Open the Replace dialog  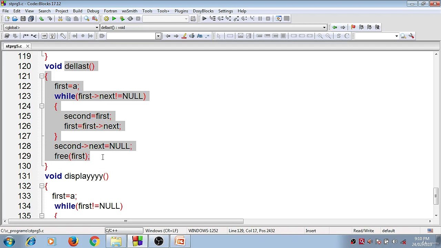(94, 19)
